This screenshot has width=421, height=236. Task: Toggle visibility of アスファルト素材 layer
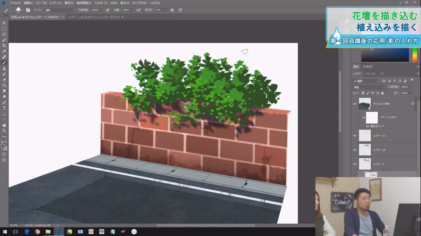[355, 104]
